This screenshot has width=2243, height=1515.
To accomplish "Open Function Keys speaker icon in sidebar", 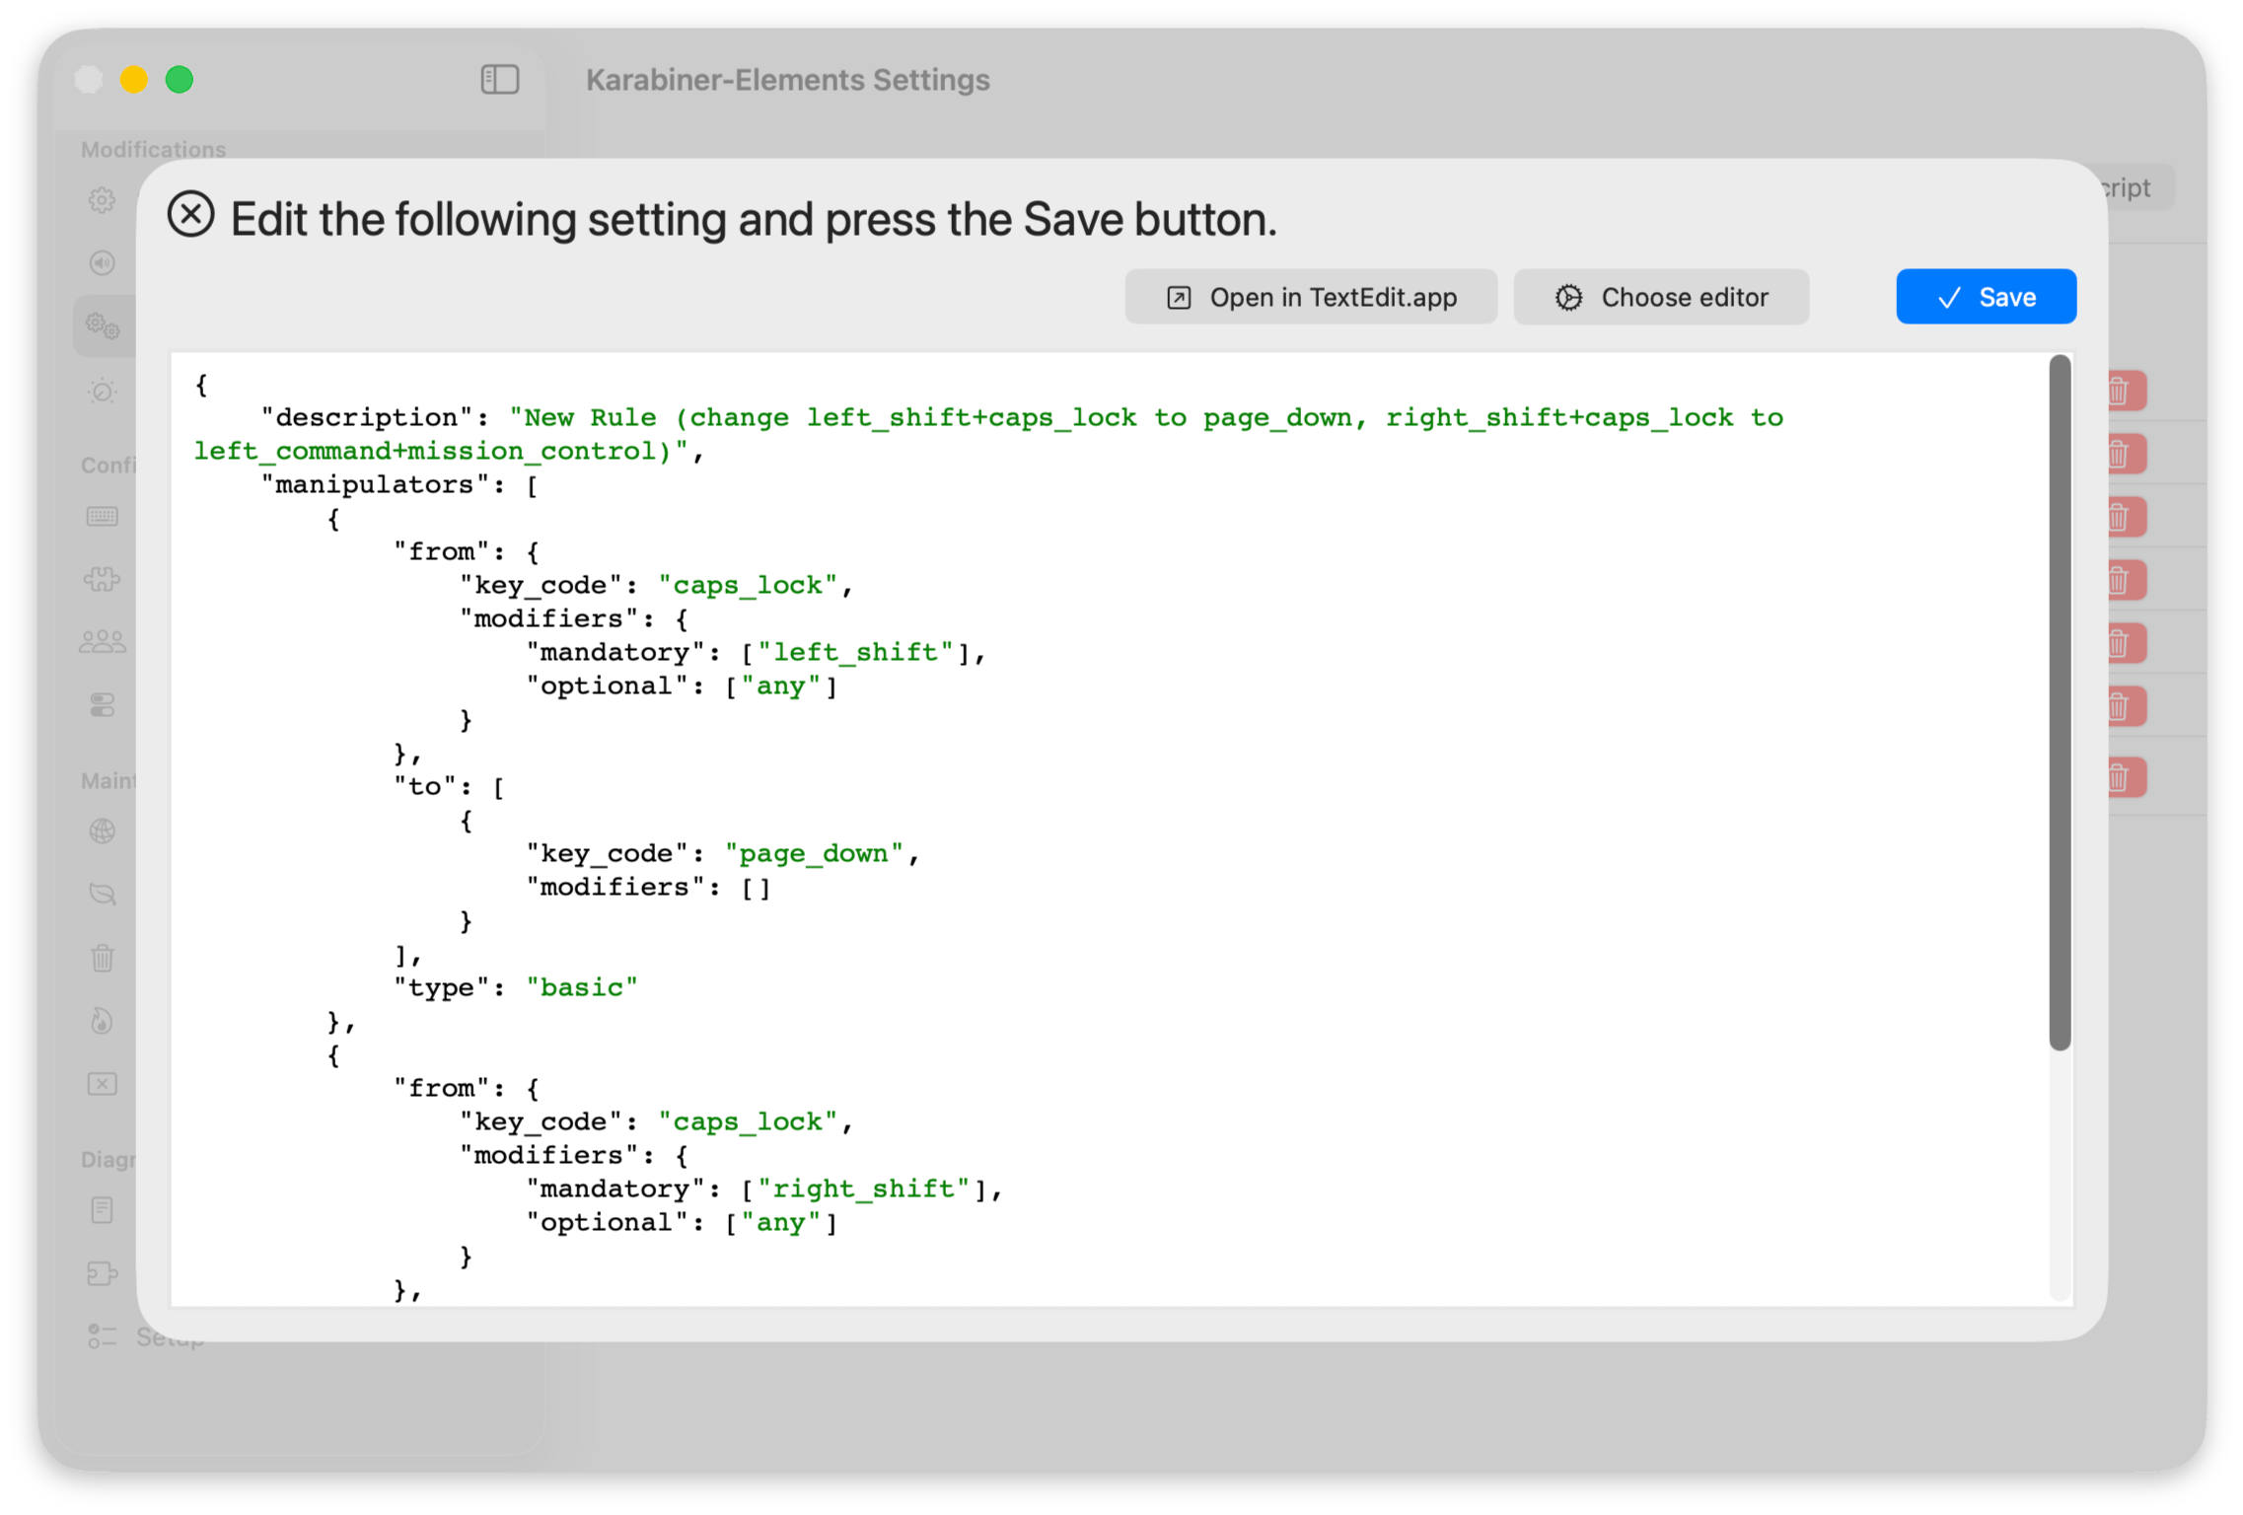I will click(x=102, y=262).
